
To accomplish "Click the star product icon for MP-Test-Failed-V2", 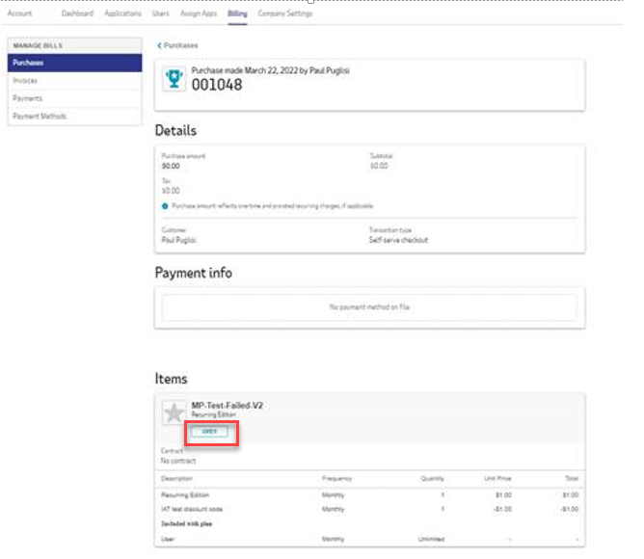I will tap(174, 413).
